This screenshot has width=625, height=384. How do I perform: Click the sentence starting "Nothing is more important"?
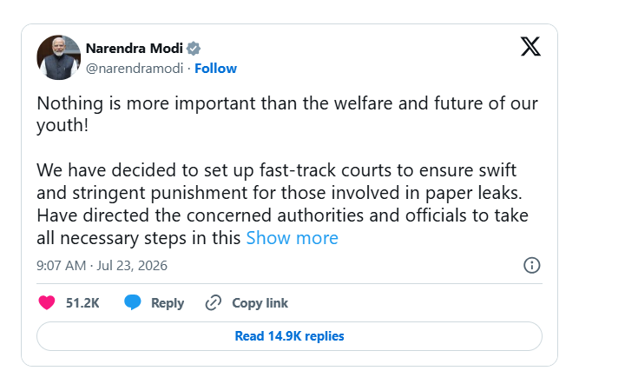[287, 114]
